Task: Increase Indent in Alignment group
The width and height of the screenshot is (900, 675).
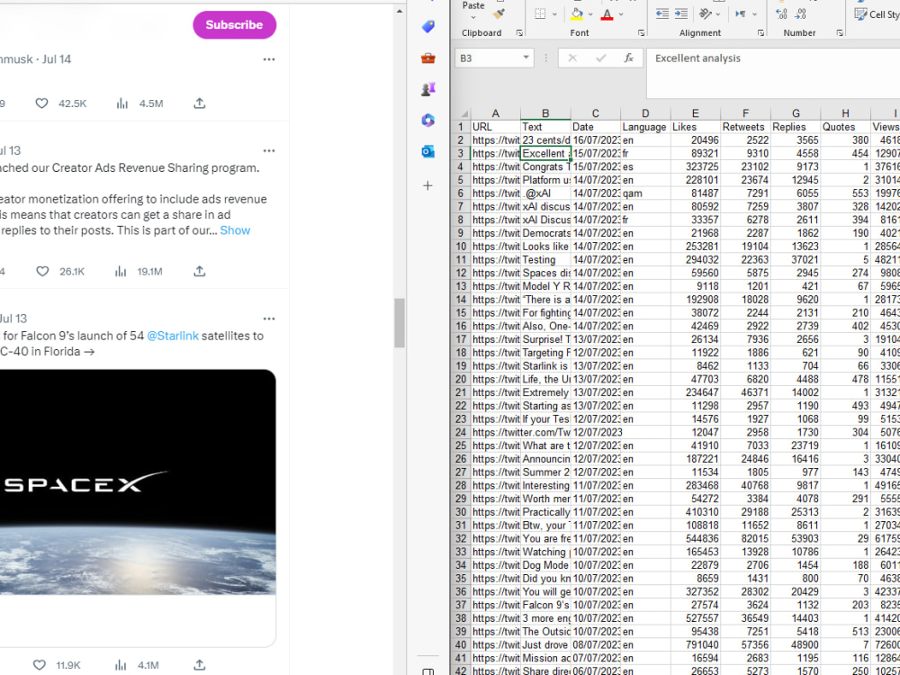Action: [681, 14]
